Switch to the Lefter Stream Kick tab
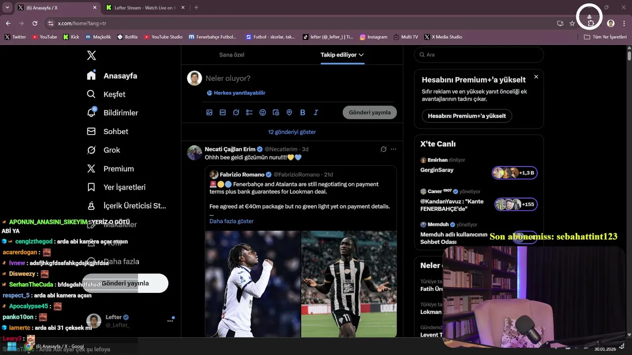This screenshot has height=355, width=632. [145, 8]
